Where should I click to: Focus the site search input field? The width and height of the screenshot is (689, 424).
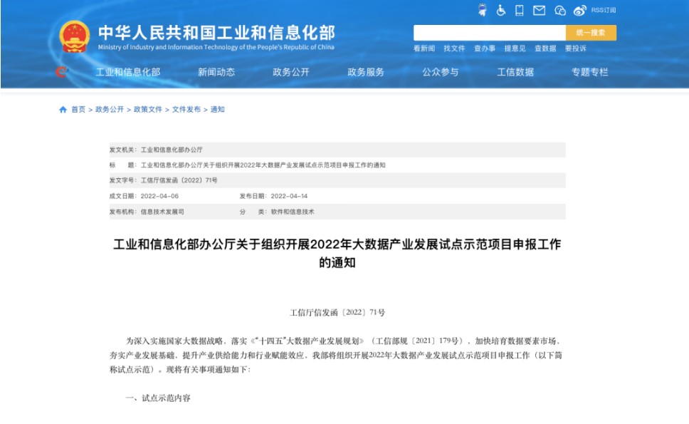pos(490,33)
